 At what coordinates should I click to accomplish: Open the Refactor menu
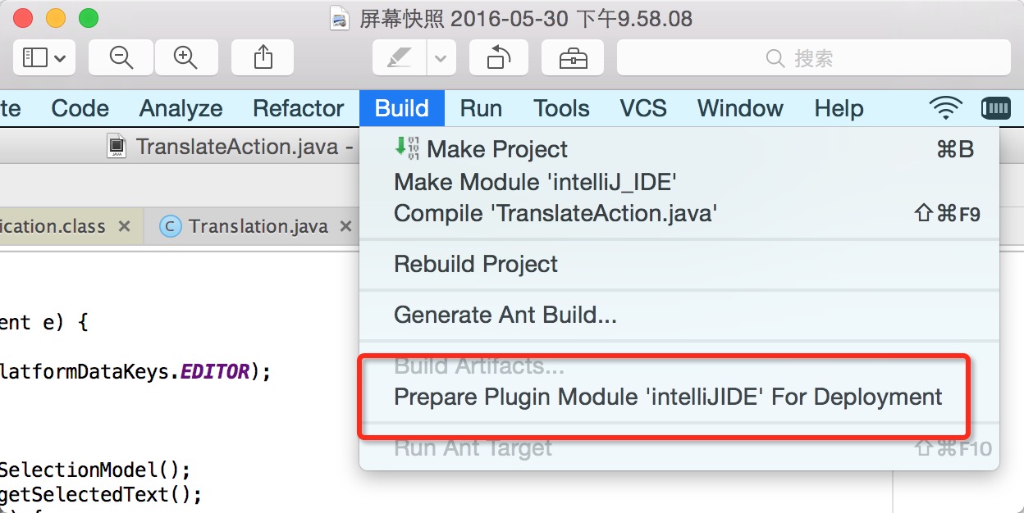click(298, 108)
